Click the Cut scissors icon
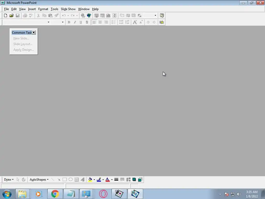265x199 pixels. click(x=38, y=16)
